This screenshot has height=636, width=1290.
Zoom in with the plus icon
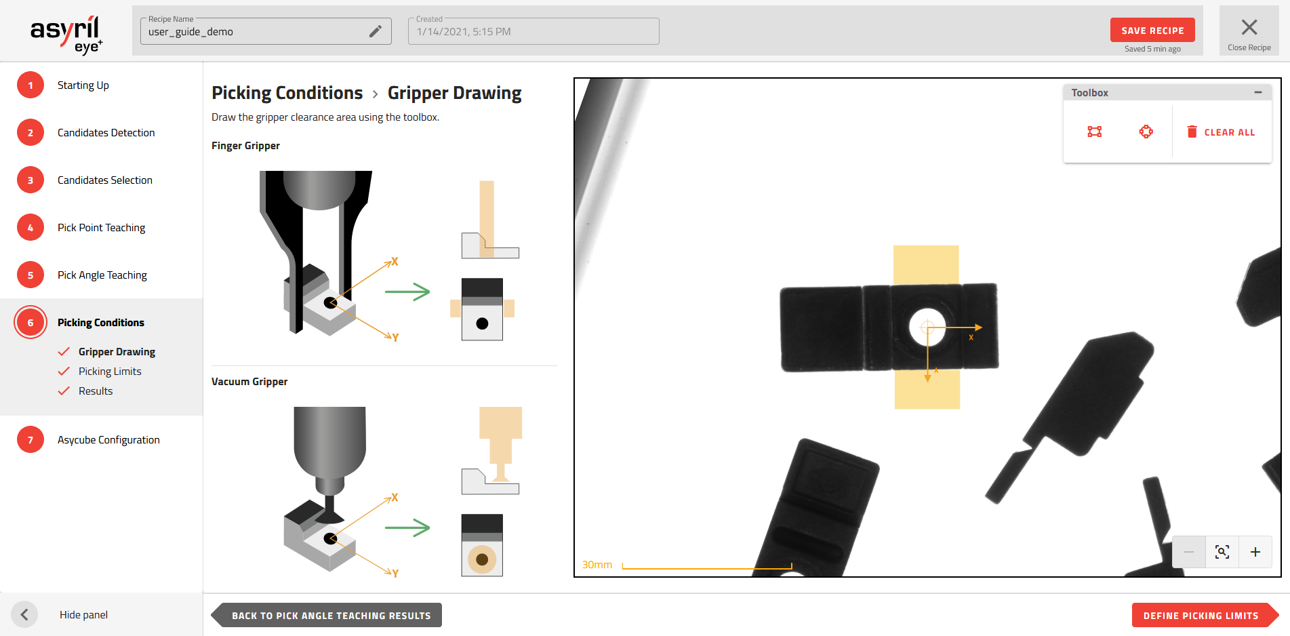[1255, 552]
